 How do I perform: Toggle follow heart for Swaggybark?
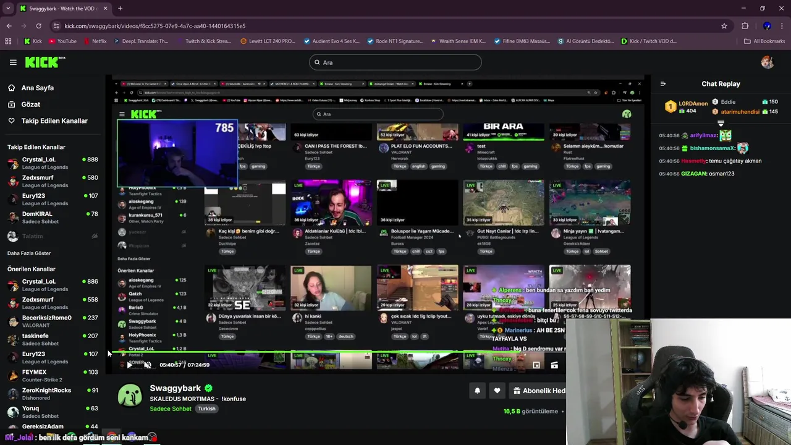(497, 391)
